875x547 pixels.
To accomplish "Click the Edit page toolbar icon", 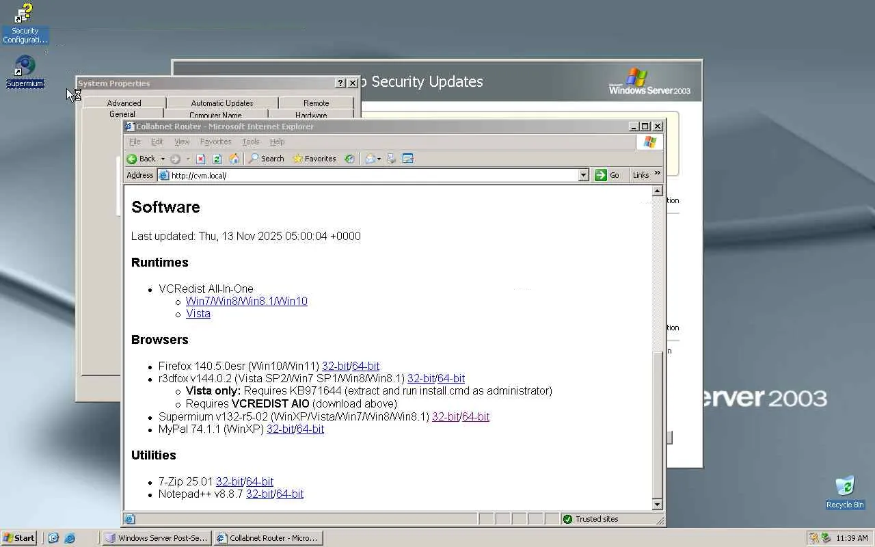I will tap(408, 159).
